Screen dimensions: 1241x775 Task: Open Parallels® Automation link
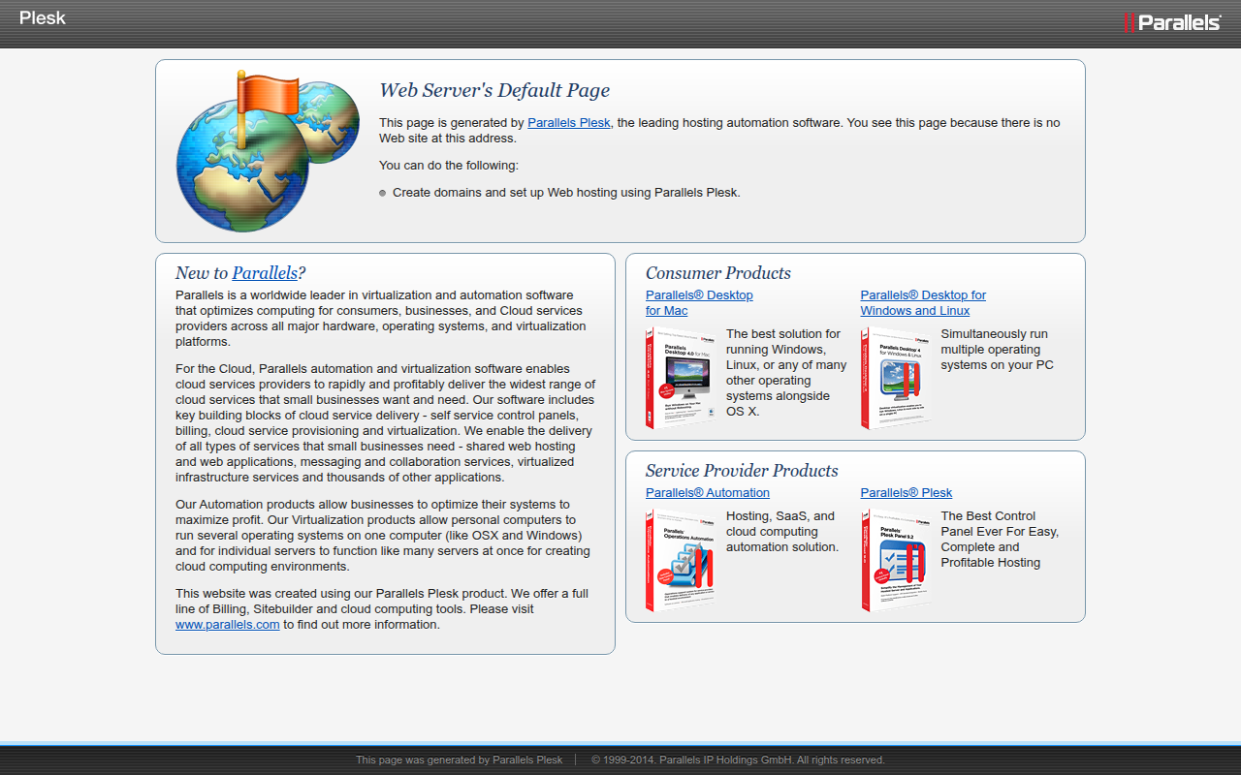point(708,493)
